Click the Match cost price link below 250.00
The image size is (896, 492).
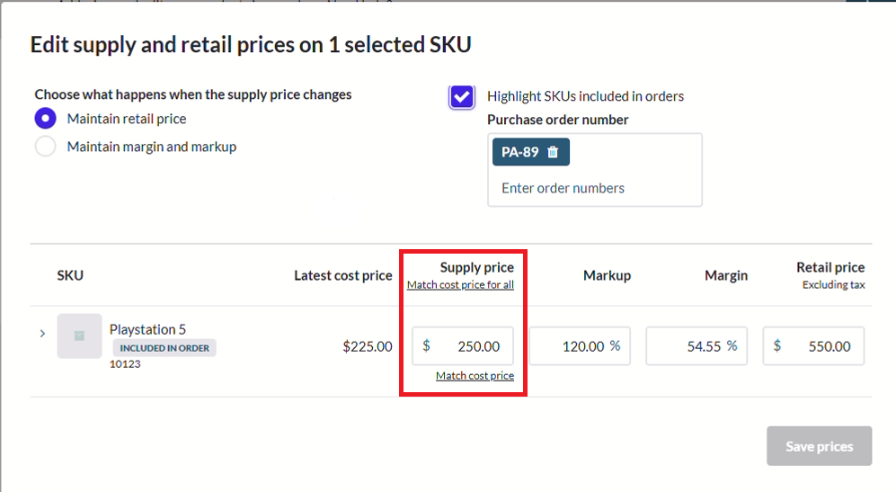pyautogui.click(x=475, y=376)
